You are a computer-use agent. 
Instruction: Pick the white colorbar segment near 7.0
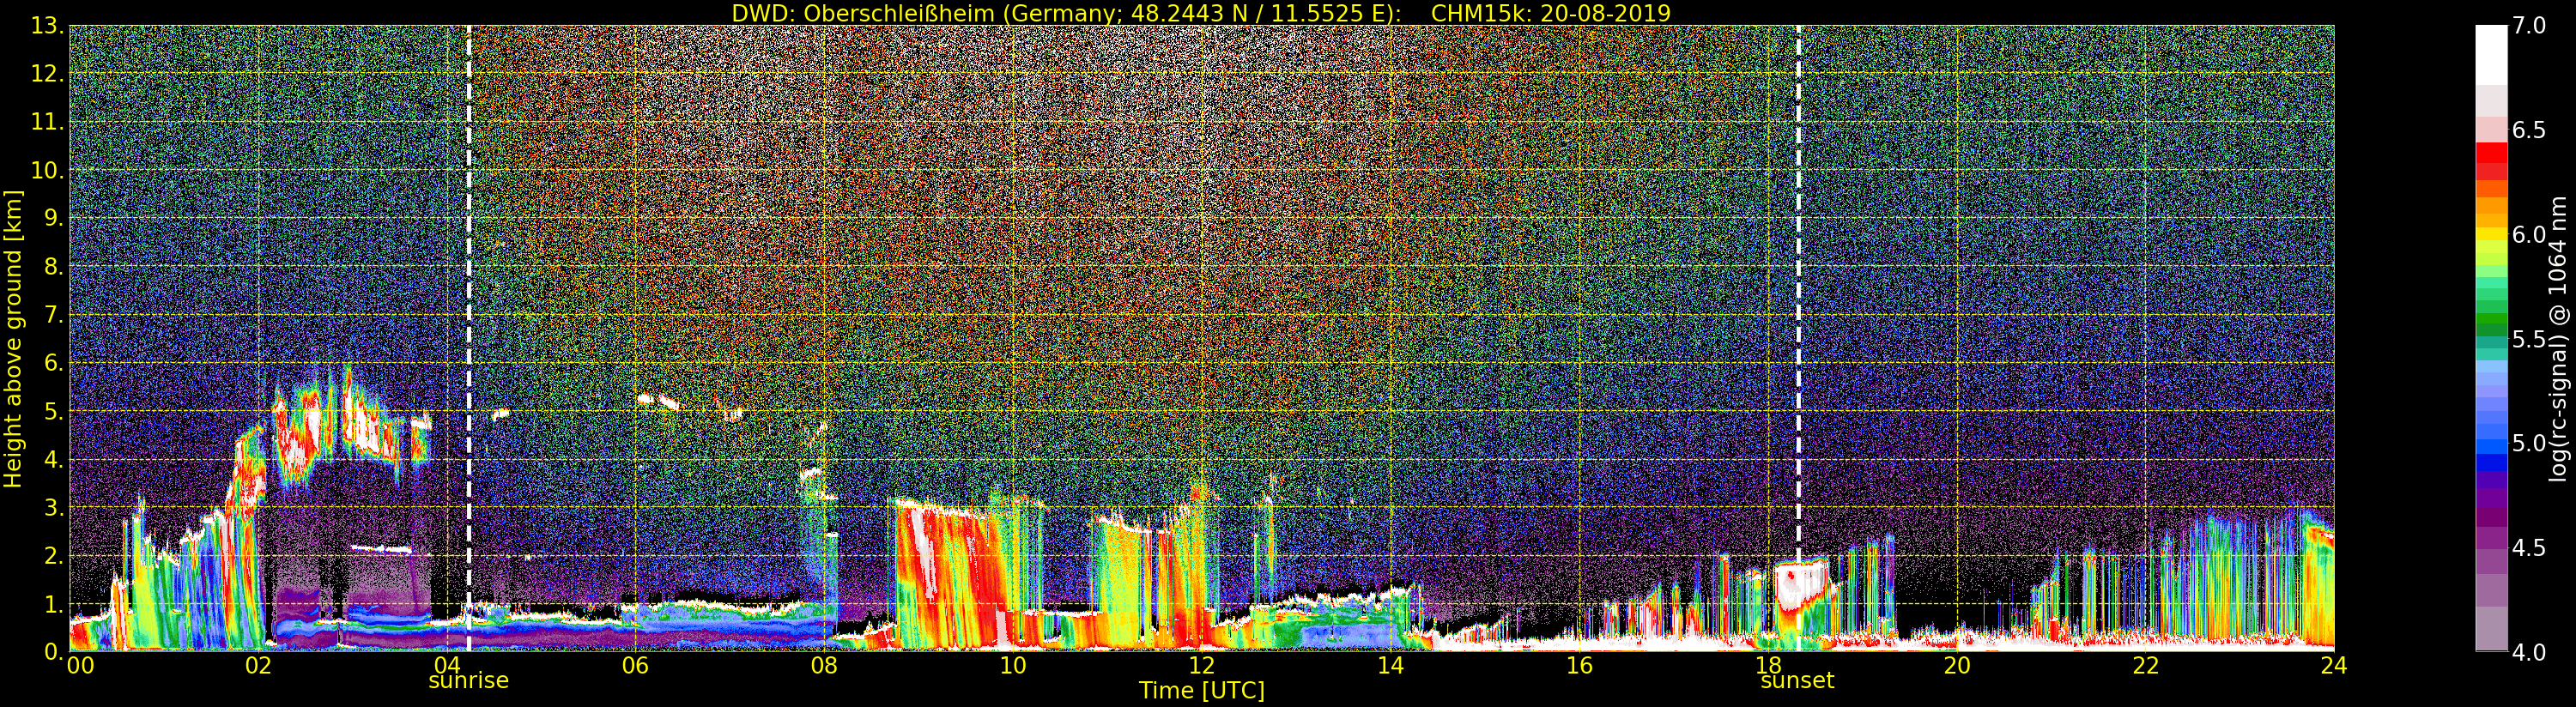2491,50
